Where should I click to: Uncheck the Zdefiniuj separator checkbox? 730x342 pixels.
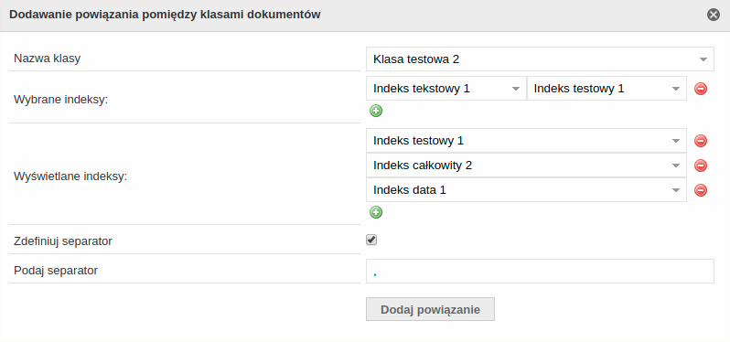[371, 240]
